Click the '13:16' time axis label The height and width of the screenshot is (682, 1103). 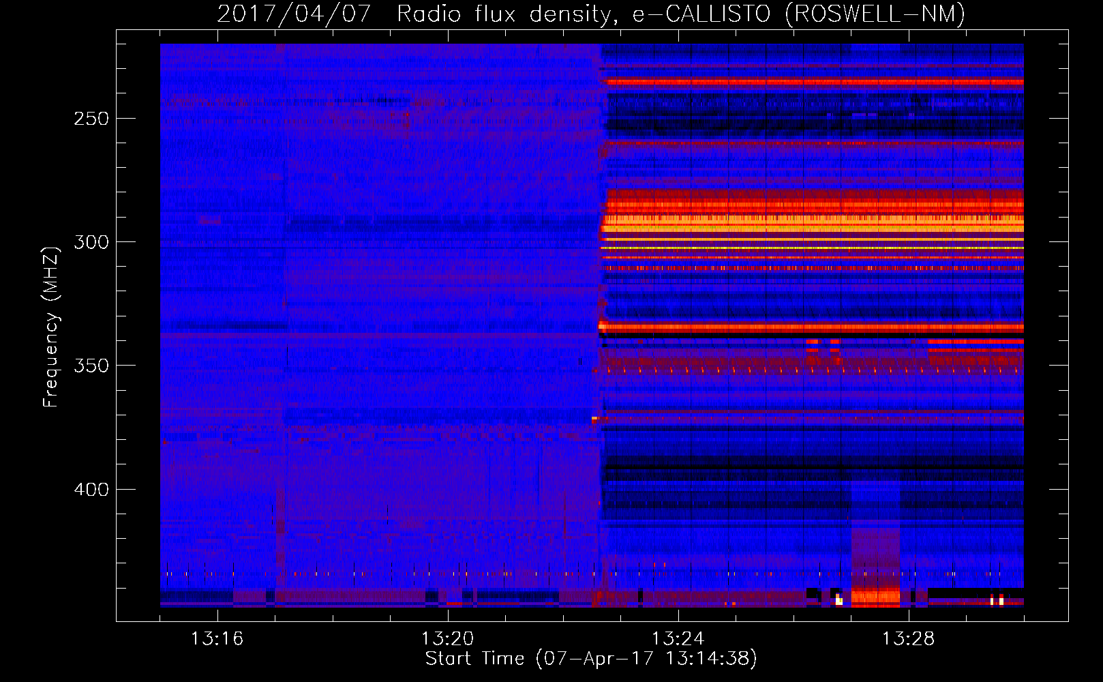click(217, 639)
